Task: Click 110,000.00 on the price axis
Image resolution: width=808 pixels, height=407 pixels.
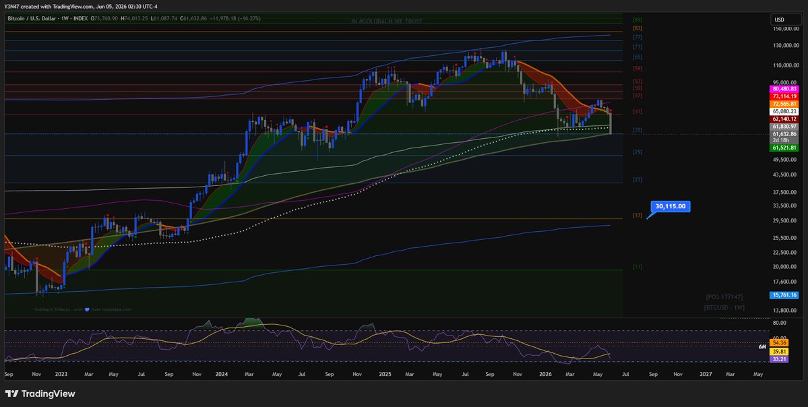Action: (x=785, y=65)
